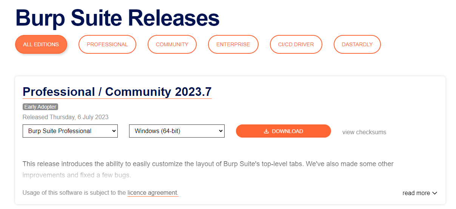Filter releases by PROFESSIONAL edition
This screenshot has width=456, height=209.
tap(107, 44)
